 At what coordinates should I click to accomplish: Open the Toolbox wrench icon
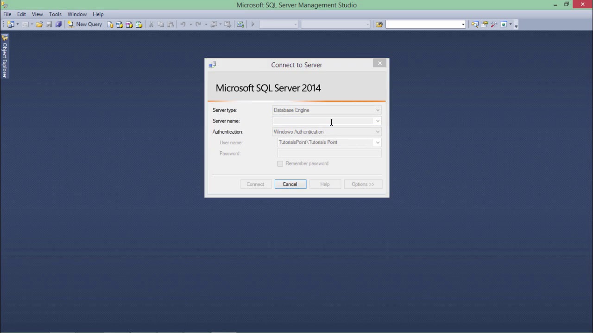(x=494, y=25)
